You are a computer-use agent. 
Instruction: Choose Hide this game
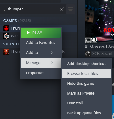(x=86, y=83)
